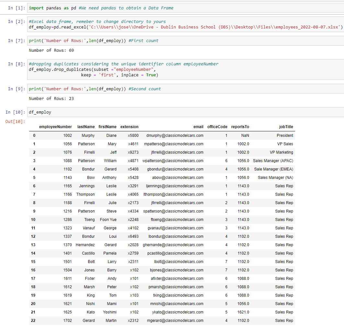Click the reportsTo column header
This screenshot has width=344, height=329.
240,127
